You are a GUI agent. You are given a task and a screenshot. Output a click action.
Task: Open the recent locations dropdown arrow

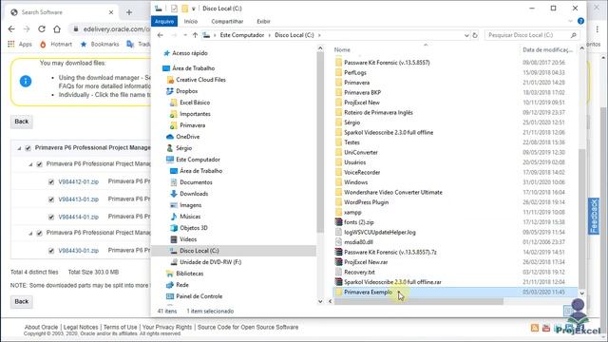(185, 35)
